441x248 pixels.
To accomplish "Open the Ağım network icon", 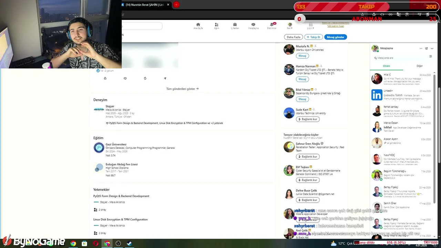I will [217, 26].
